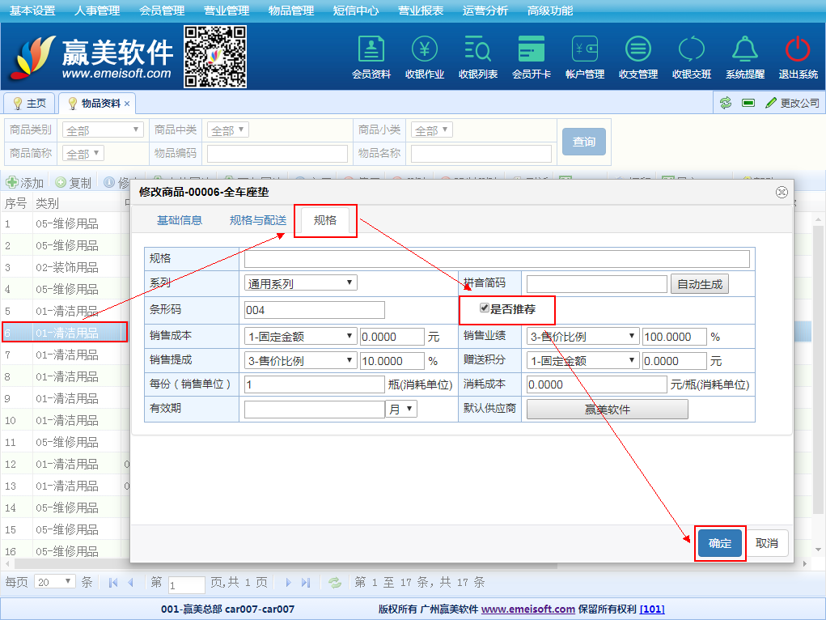Open the 销售成本 type dropdown
Image resolution: width=826 pixels, height=620 pixels.
click(x=300, y=337)
